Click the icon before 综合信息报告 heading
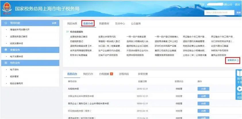The width and height of the screenshot is (242, 119). pos(67,32)
